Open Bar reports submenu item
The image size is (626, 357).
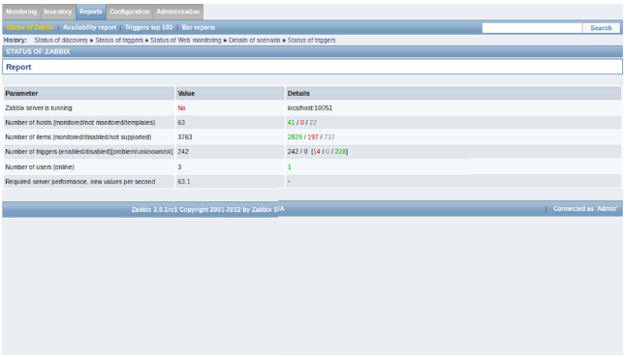(x=199, y=27)
